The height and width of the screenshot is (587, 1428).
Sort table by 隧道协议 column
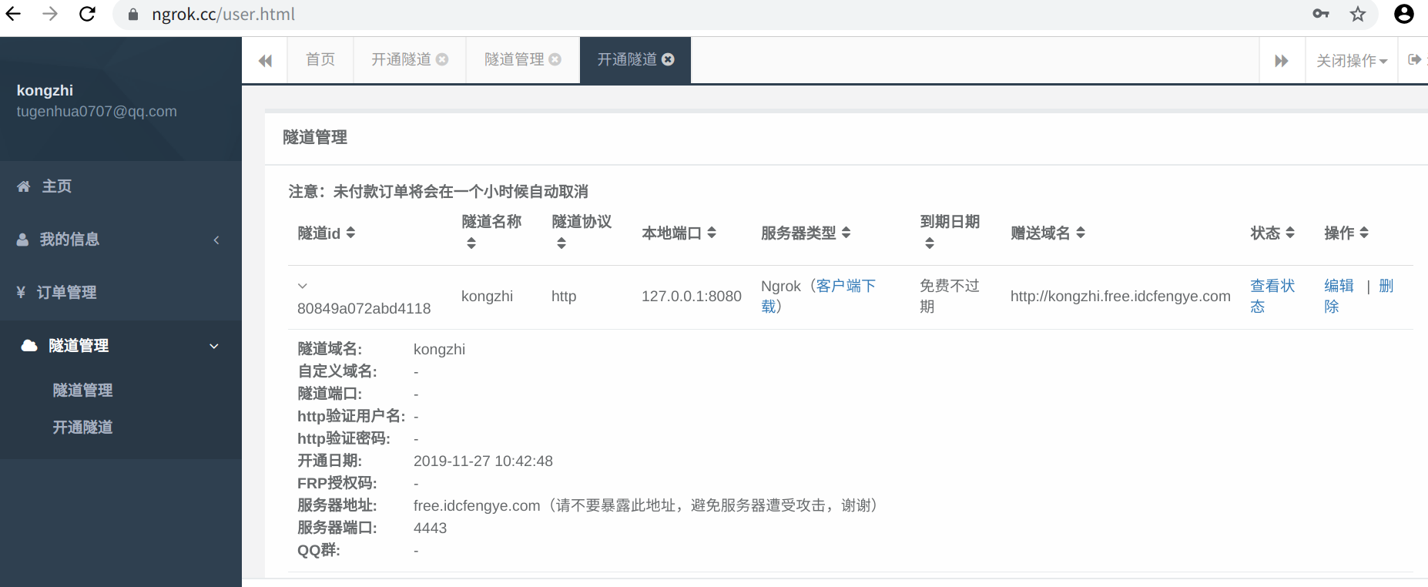pos(561,243)
